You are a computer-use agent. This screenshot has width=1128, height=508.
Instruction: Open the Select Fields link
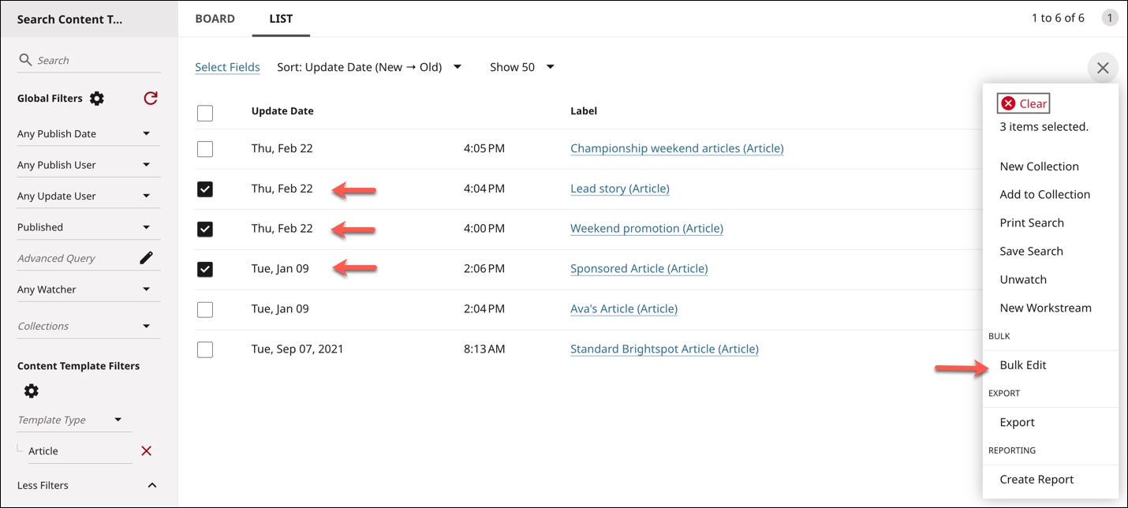pyautogui.click(x=227, y=67)
